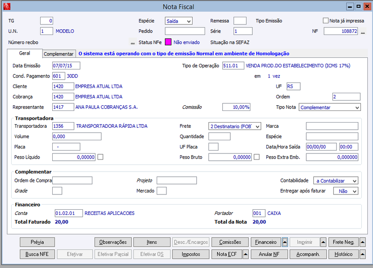373x268 pixels.
Task: Switch to the Complementar tab
Action: [x=59, y=54]
